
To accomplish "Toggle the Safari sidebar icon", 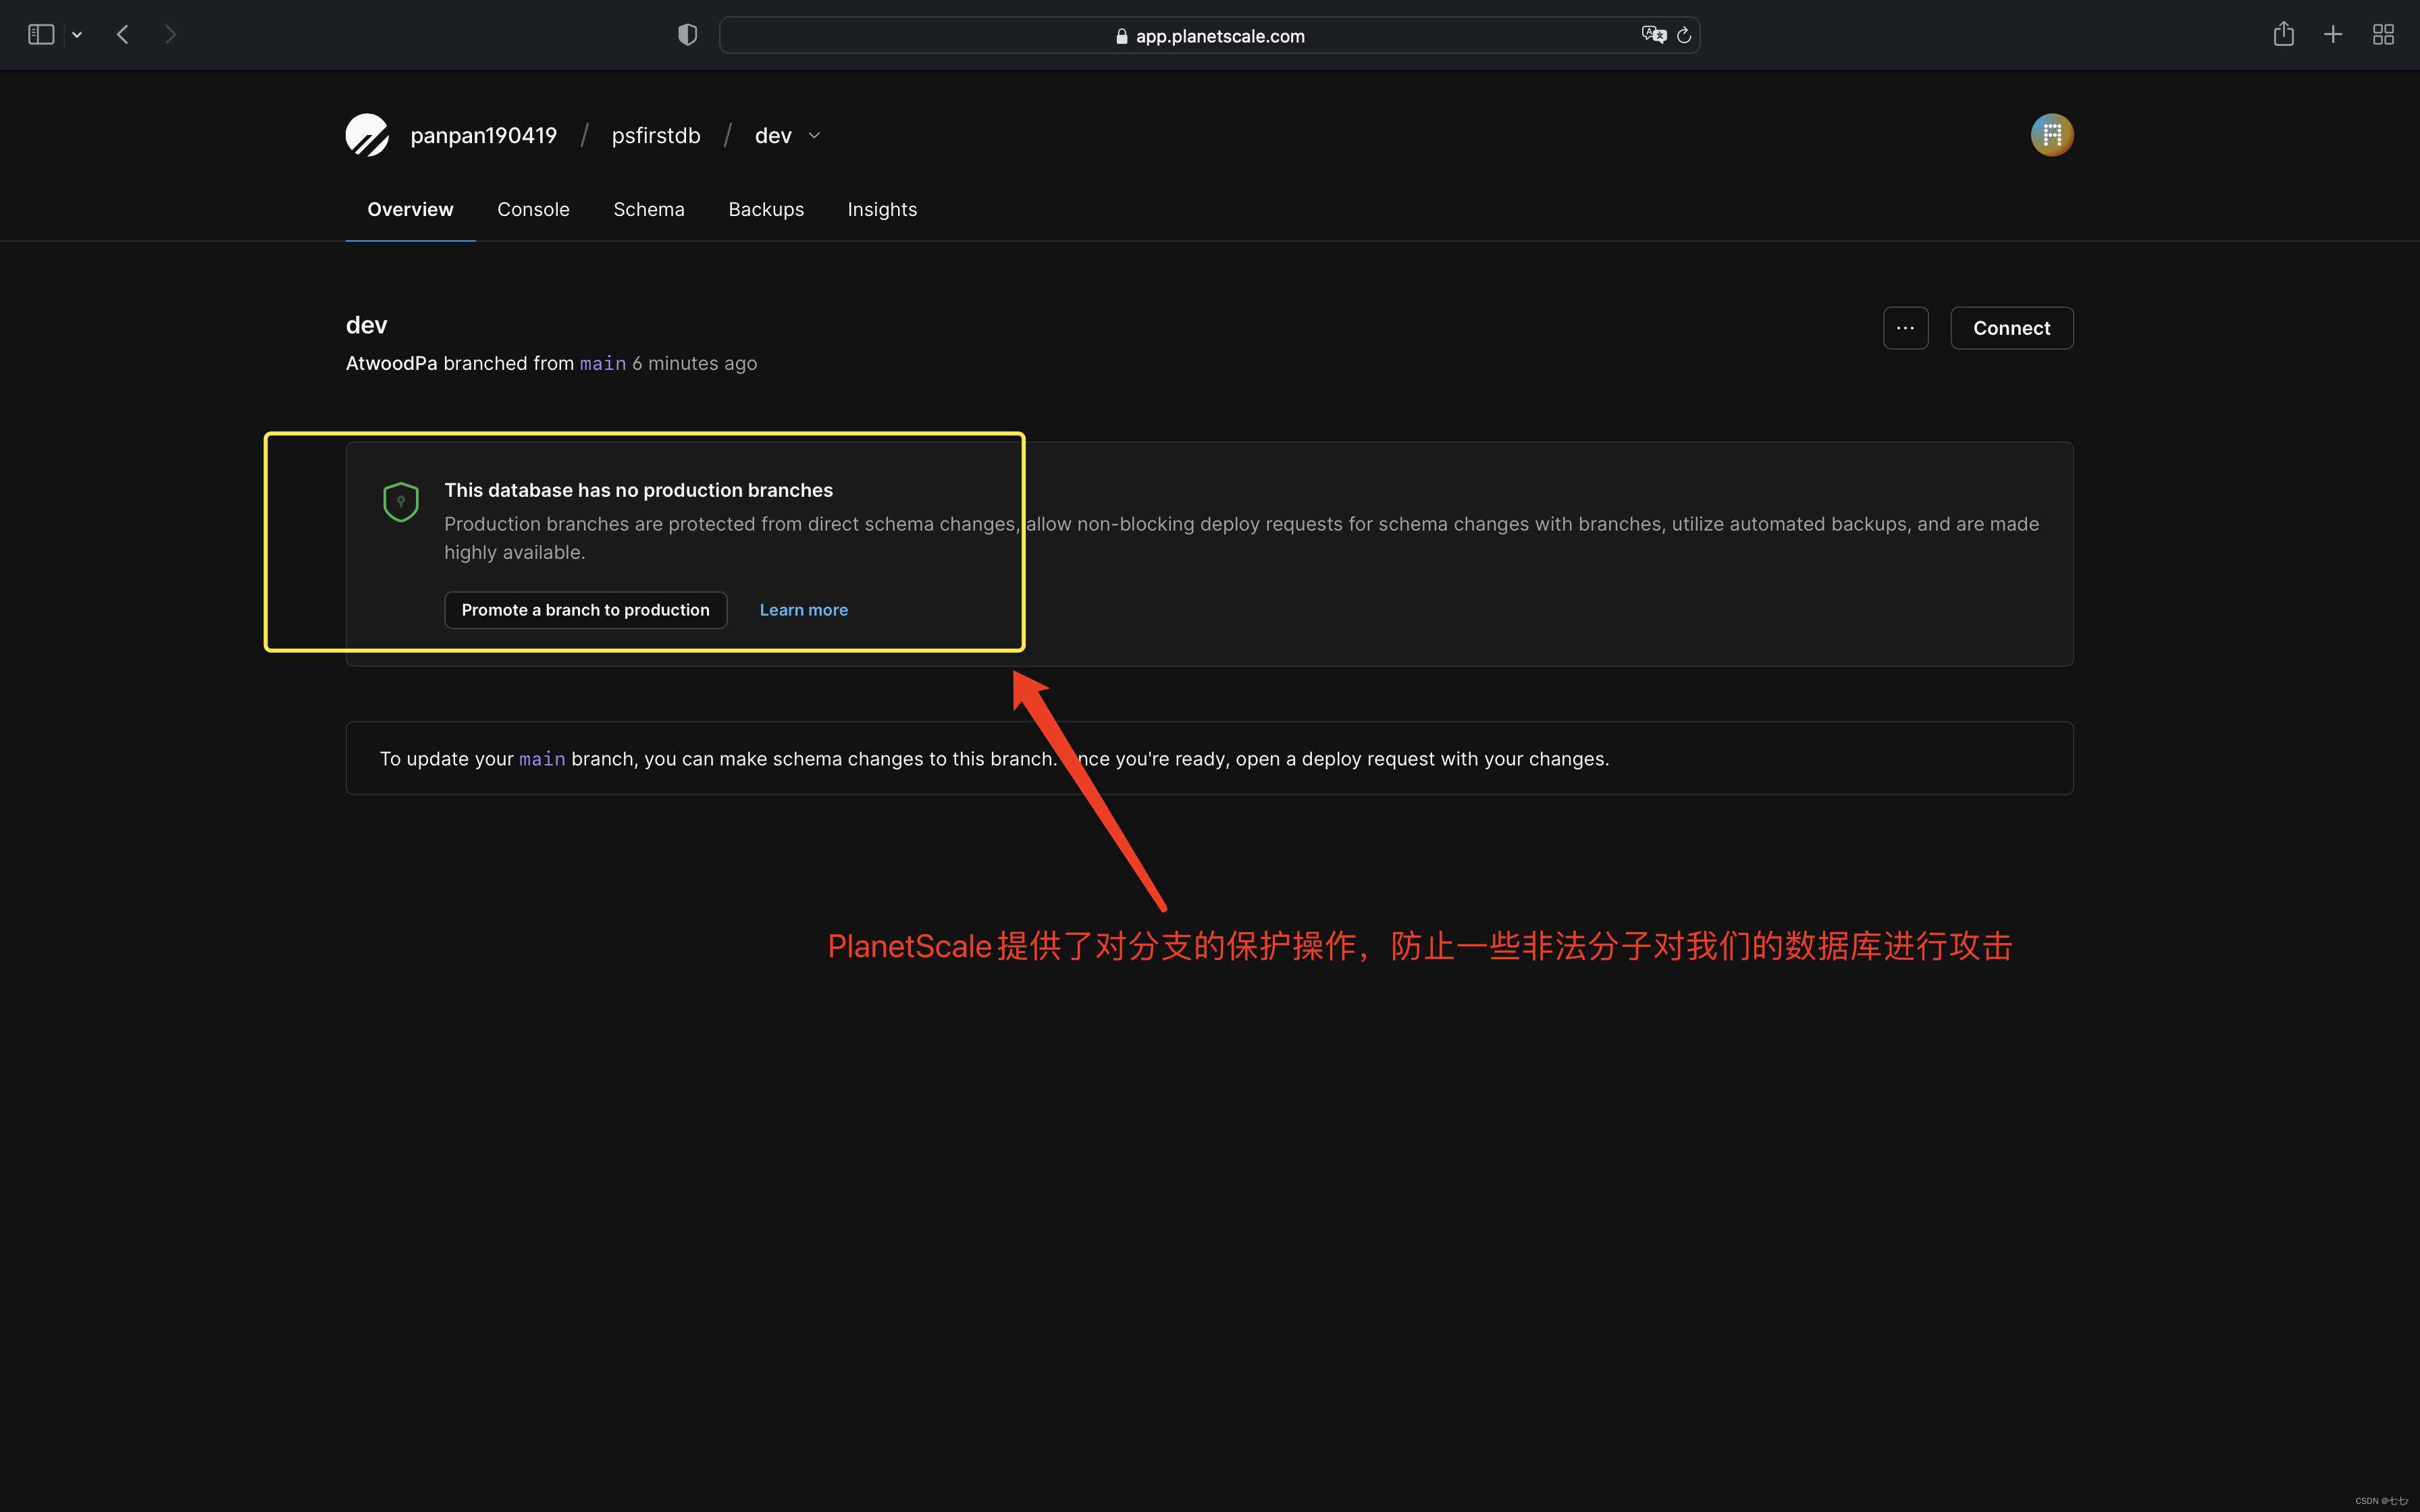I will click(x=41, y=35).
